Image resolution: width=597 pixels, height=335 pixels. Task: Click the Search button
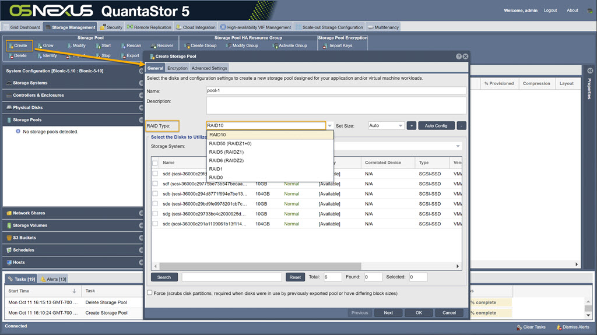[164, 277]
